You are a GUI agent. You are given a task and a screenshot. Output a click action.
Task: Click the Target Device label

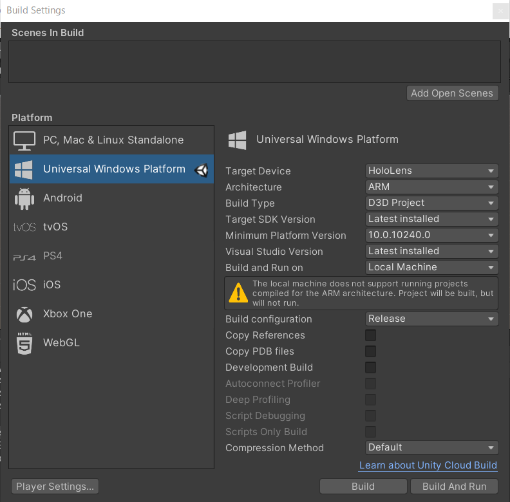[x=258, y=171]
